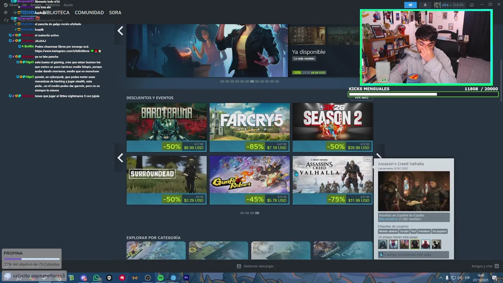Select last page dot under Descuentos y Eventos
Image resolution: width=503 pixels, height=283 pixels.
pyautogui.click(x=257, y=213)
